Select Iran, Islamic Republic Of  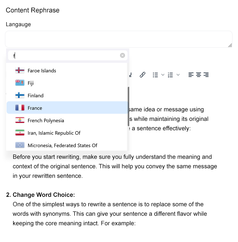click(x=54, y=133)
